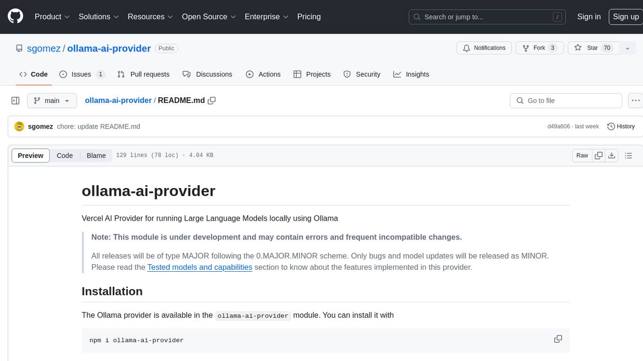The width and height of the screenshot is (643, 361).
Task: Click the sgomez commit avatar
Action: (19, 126)
